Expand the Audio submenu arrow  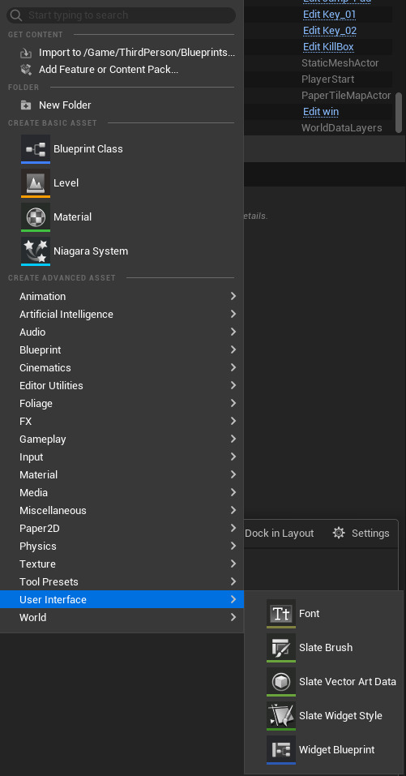pyautogui.click(x=233, y=332)
